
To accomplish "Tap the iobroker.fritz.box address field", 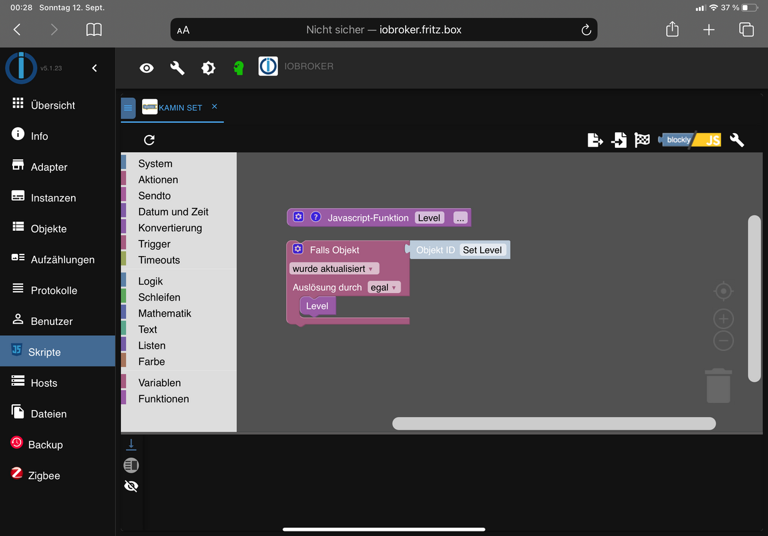I will (383, 29).
